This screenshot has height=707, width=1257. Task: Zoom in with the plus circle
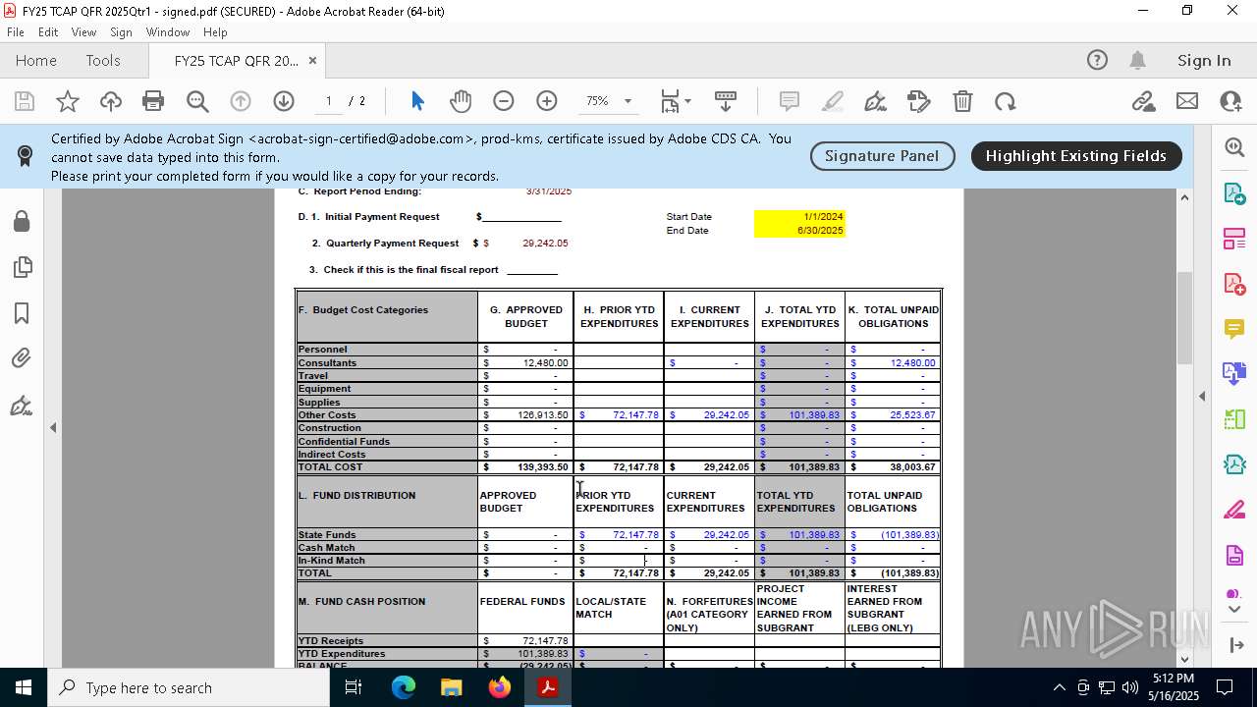pos(547,101)
